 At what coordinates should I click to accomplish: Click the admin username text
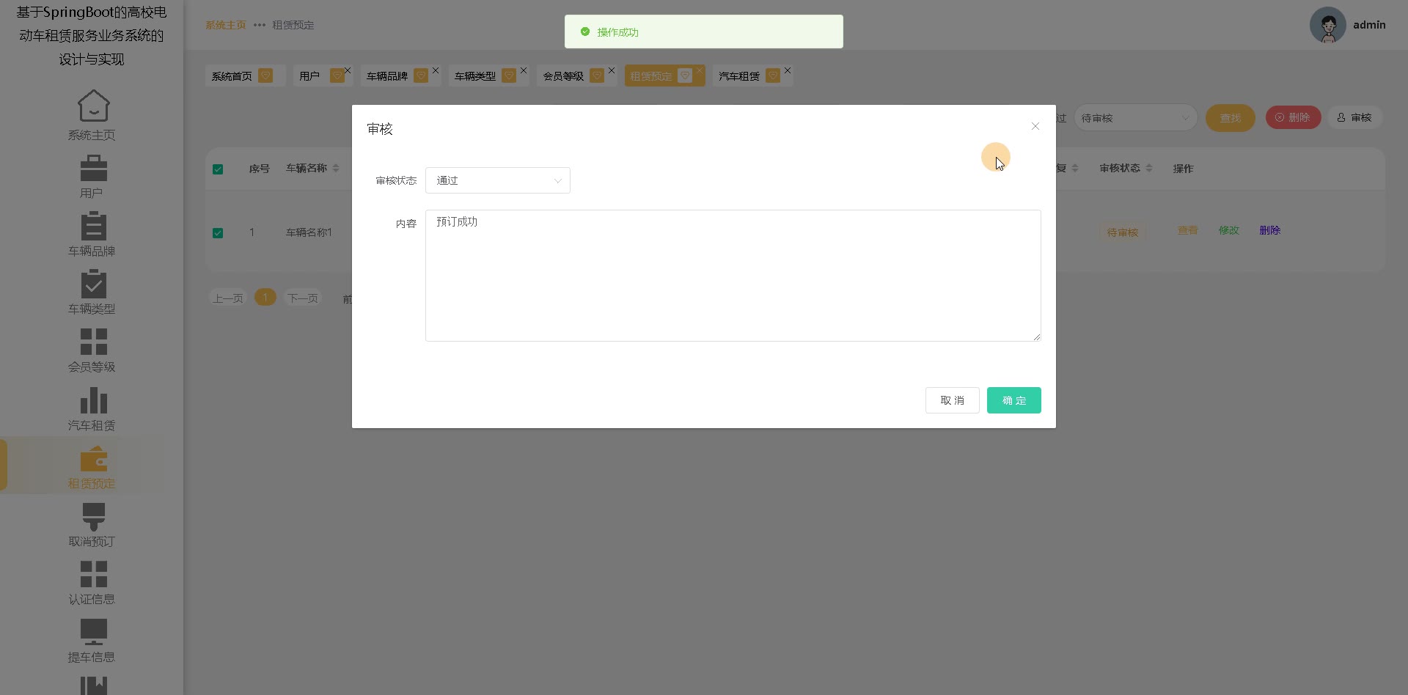(x=1369, y=25)
